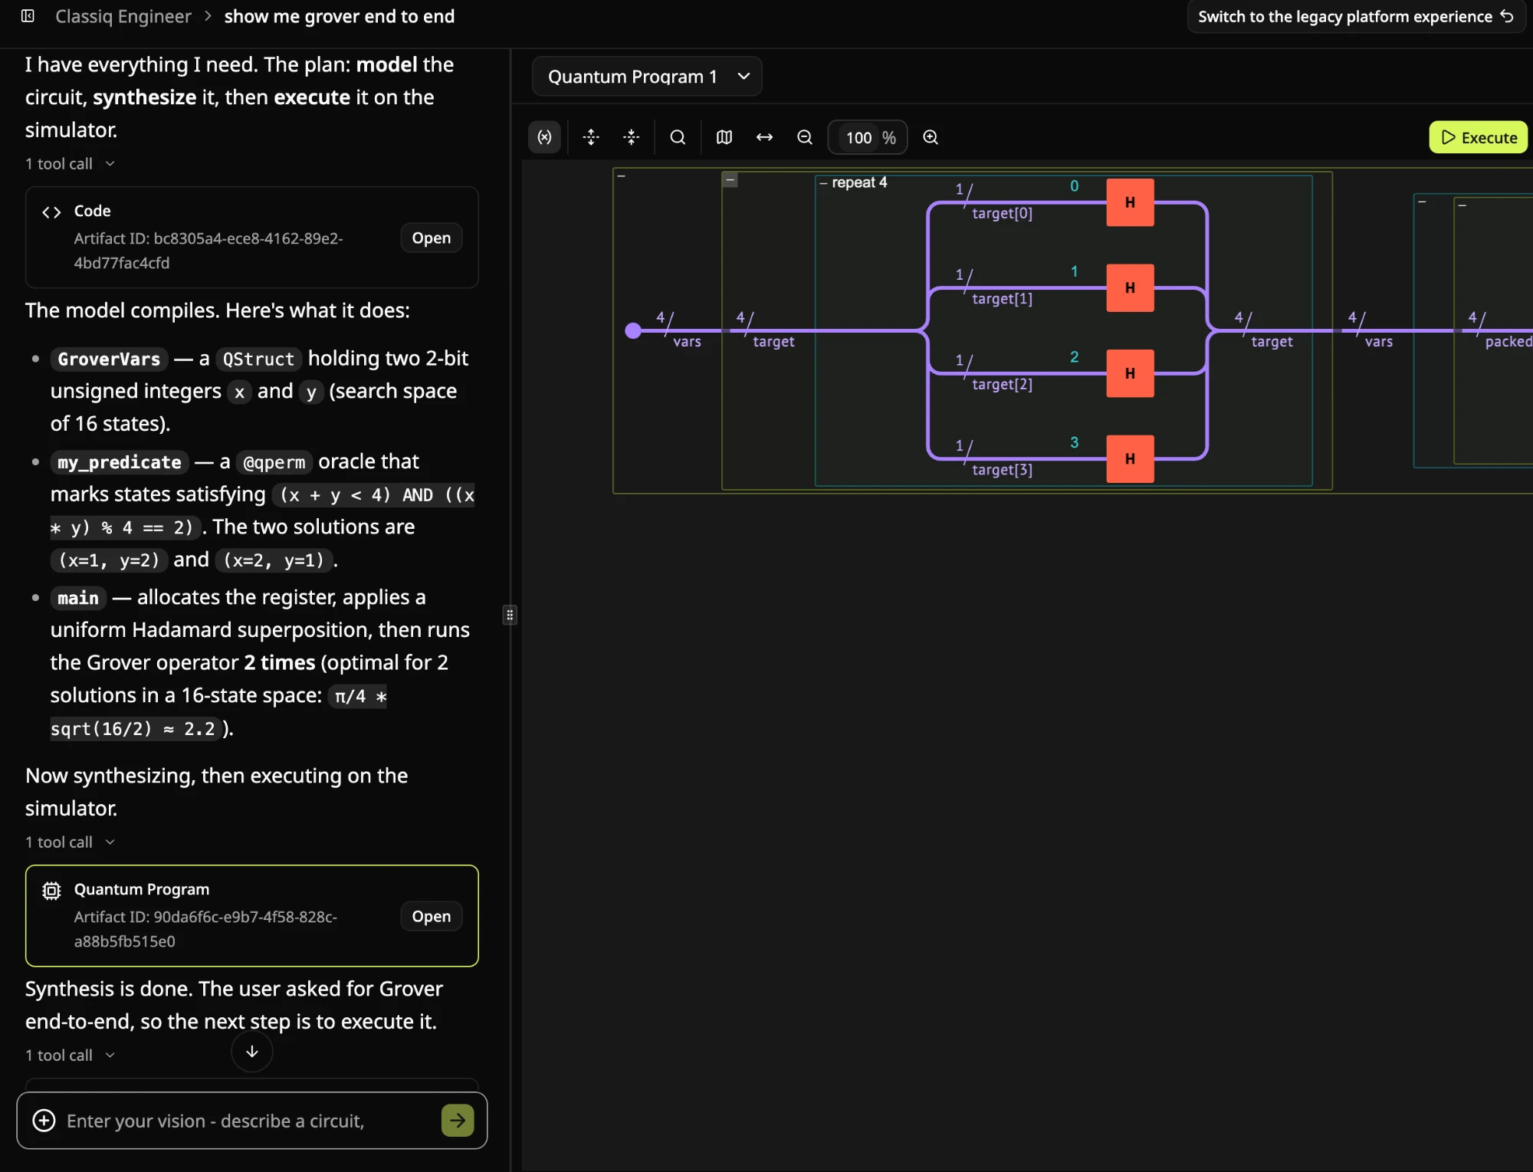Click the H gate on target[3]

(1130, 458)
